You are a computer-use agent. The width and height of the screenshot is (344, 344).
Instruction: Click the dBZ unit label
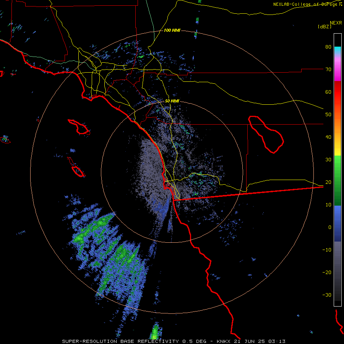point(325,26)
